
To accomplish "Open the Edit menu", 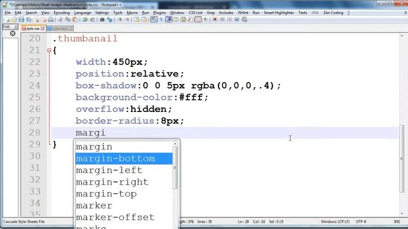I will tap(18, 13).
